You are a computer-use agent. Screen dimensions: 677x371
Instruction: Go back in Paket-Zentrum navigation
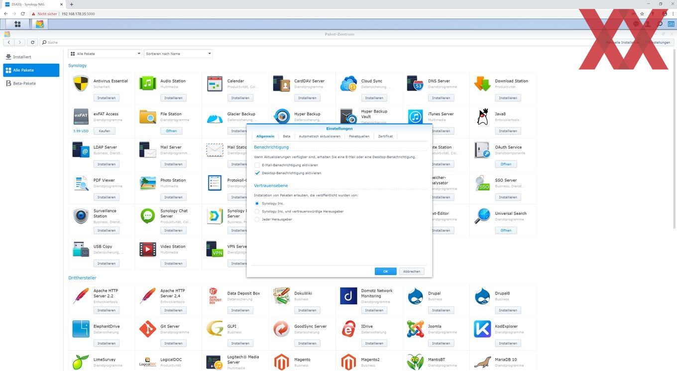point(9,43)
